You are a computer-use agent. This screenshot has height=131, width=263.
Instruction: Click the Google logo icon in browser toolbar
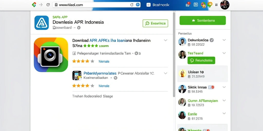pyautogui.click(x=34, y=5)
